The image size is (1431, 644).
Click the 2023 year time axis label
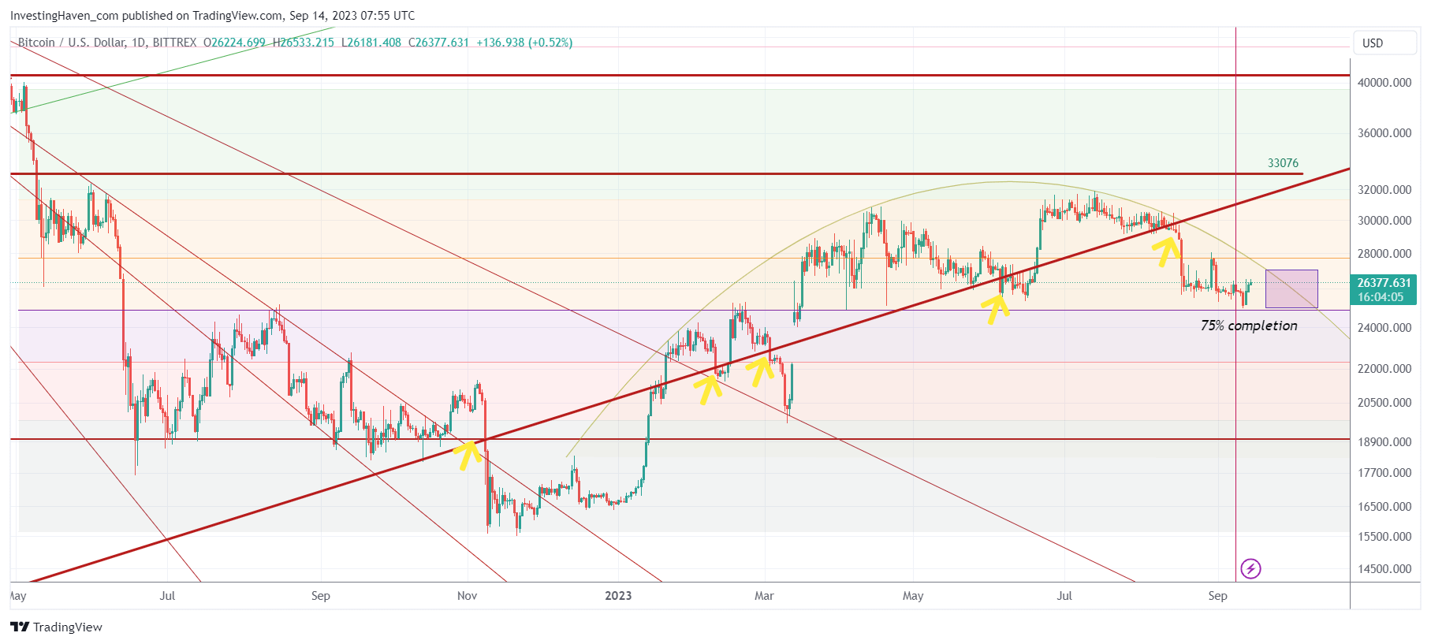[x=618, y=596]
